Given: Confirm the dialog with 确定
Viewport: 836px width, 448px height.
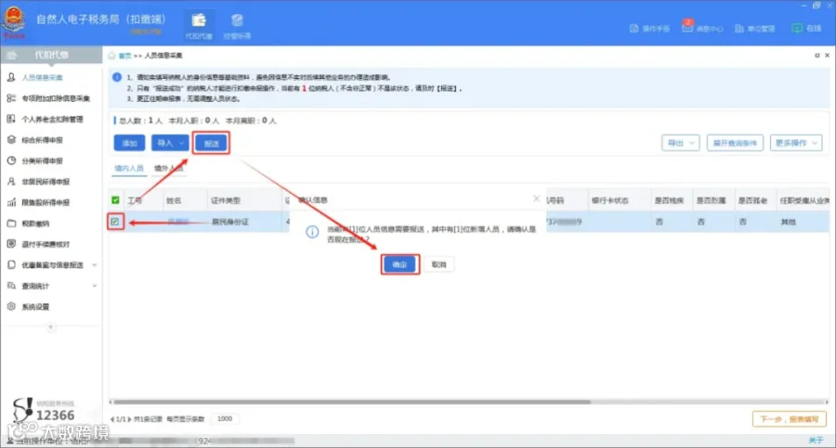Looking at the screenshot, I should point(399,264).
